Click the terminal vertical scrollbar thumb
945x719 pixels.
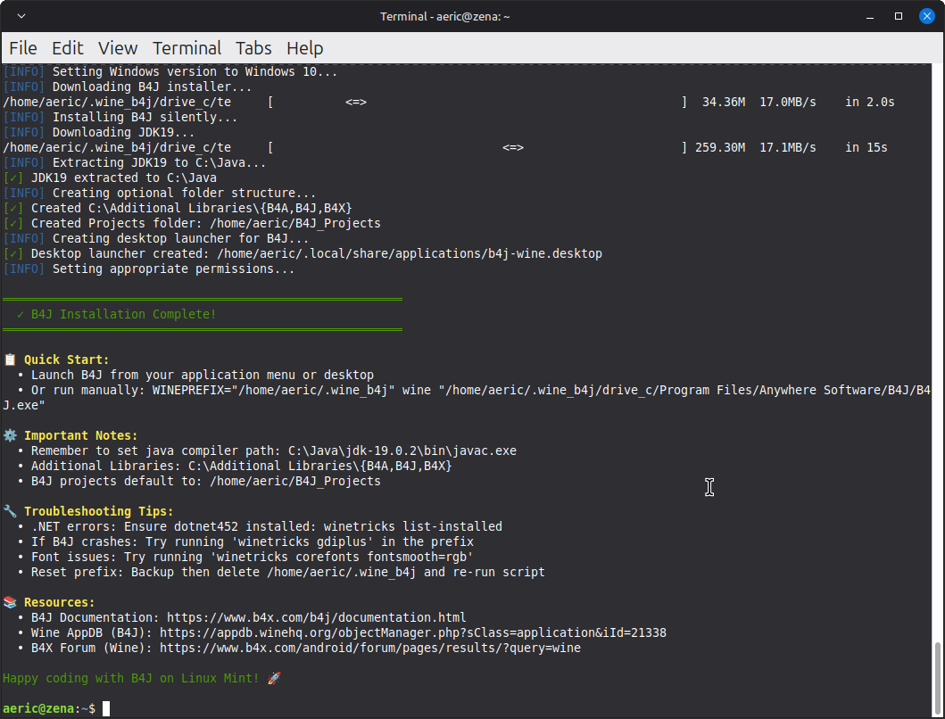[x=937, y=680]
